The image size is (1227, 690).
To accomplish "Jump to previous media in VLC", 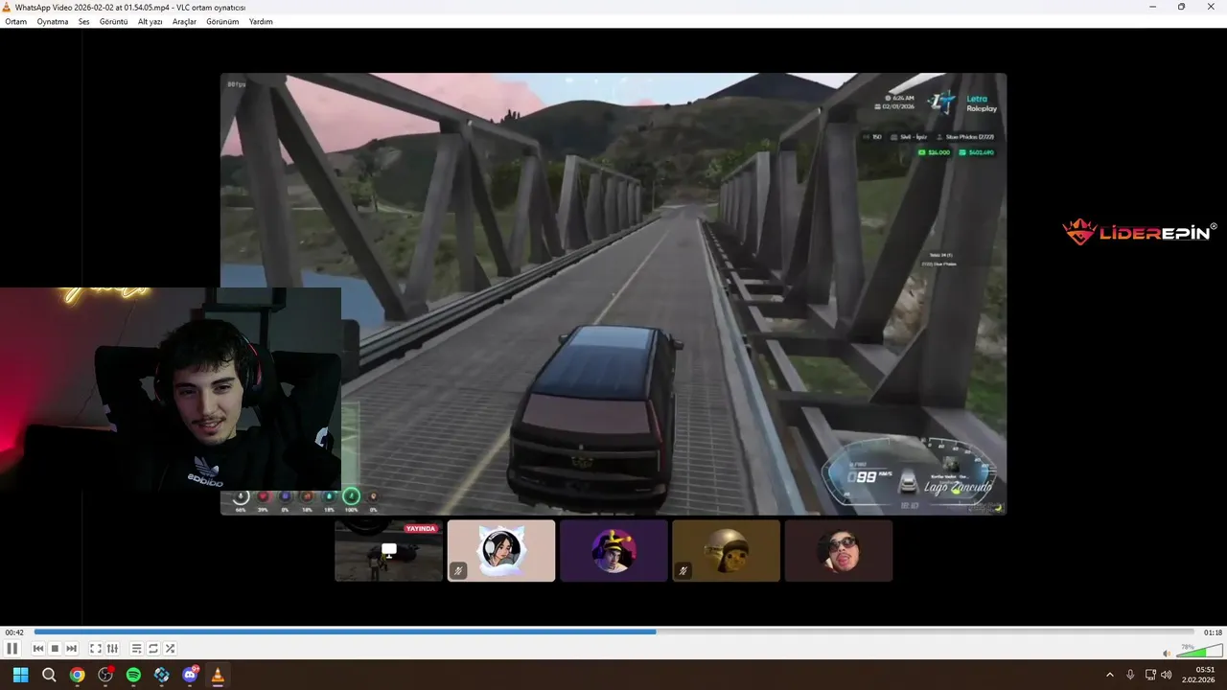I will (x=38, y=649).
